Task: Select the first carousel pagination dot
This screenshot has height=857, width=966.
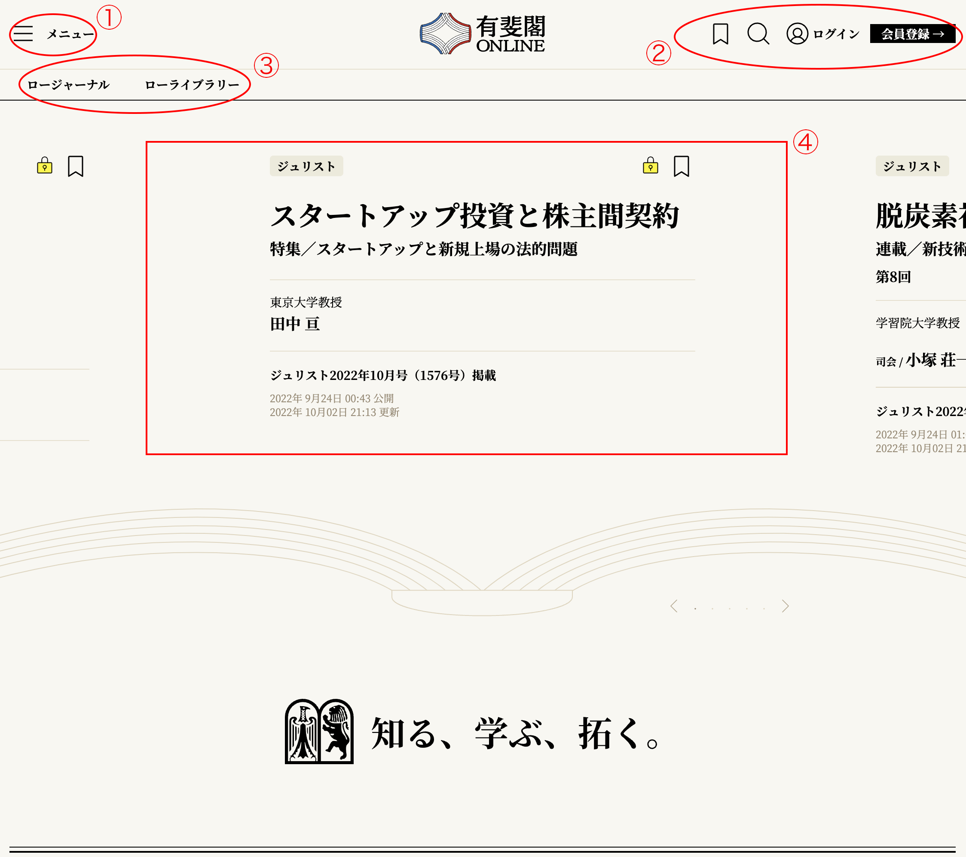Action: pyautogui.click(x=695, y=609)
